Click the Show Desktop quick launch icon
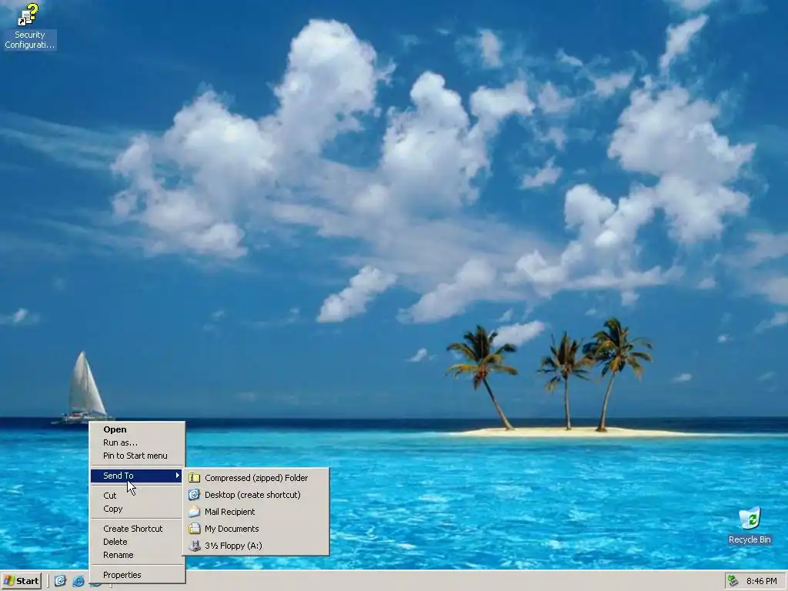Viewport: 788px width, 591px height. [60, 581]
